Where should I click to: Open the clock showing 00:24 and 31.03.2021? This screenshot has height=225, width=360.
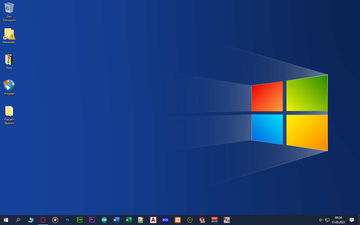tap(338, 220)
